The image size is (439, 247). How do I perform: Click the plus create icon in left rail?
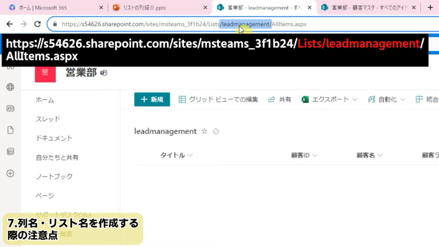pyautogui.click(x=10, y=173)
